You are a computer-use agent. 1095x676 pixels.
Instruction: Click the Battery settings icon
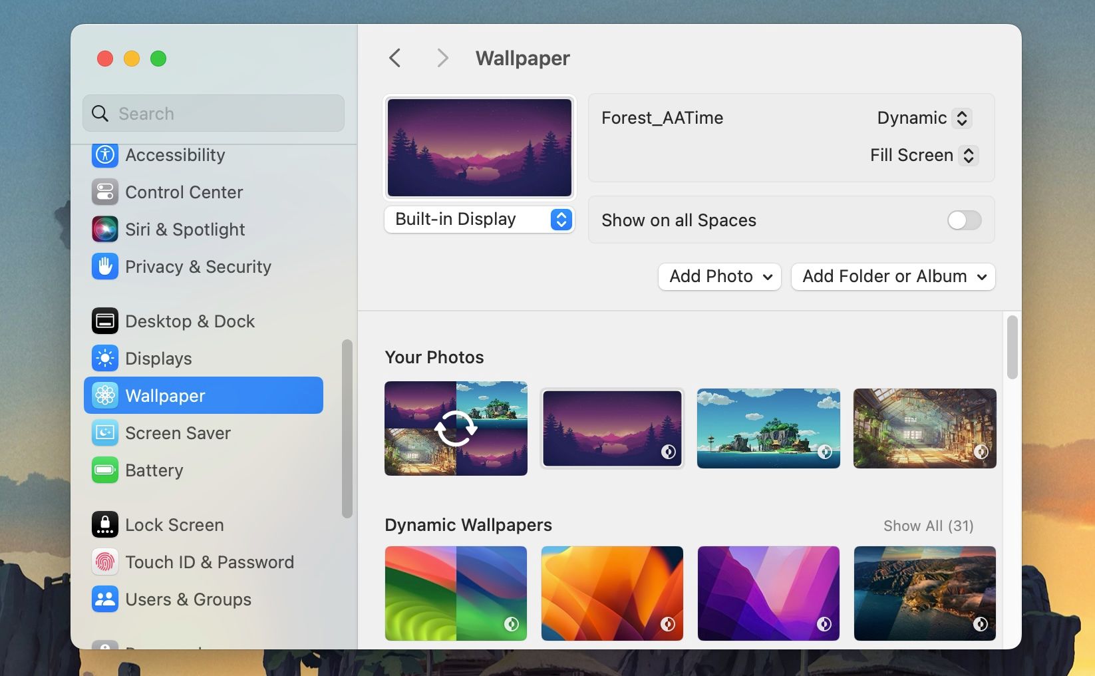coord(104,470)
